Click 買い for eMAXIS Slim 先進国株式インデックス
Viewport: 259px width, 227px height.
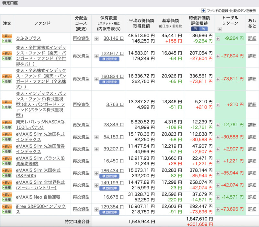click(x=7, y=134)
